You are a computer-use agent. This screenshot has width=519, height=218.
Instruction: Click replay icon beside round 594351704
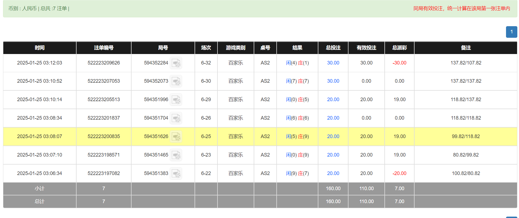tap(176, 118)
